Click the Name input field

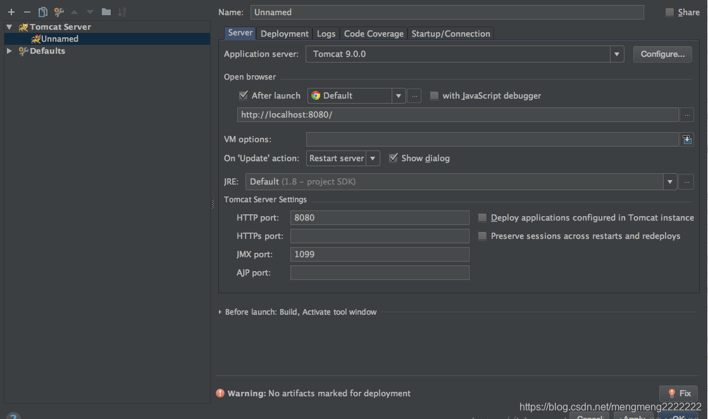(447, 12)
